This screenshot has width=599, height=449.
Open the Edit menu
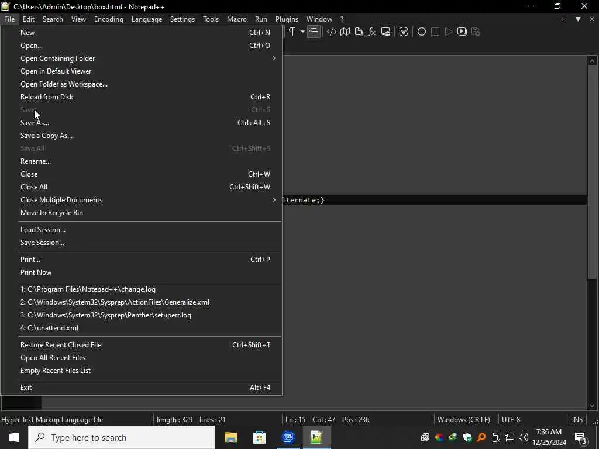coord(29,19)
